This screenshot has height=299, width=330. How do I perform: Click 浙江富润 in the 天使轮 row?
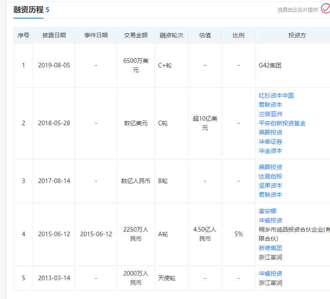(270, 283)
